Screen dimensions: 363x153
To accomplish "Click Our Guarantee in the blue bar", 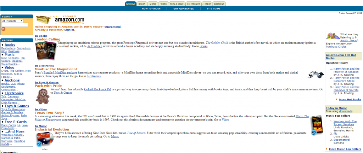I will pyautogui.click(x=183, y=9).
